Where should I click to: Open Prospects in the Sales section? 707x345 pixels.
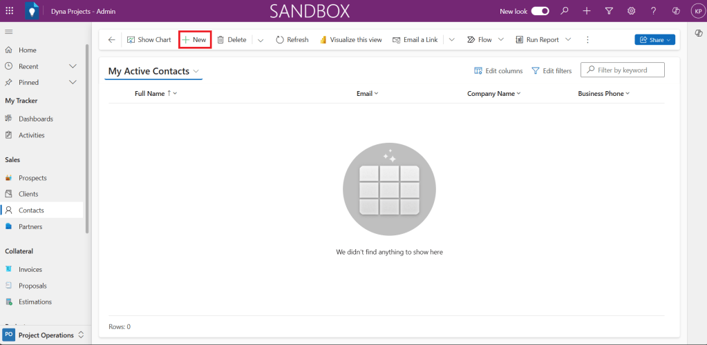32,178
